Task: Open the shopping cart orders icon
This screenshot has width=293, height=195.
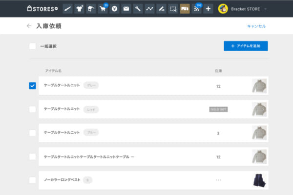Action: tap(103, 9)
